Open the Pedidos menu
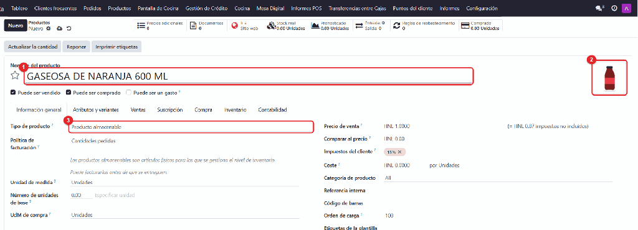Screen dimensions: 638x230 (92, 8)
